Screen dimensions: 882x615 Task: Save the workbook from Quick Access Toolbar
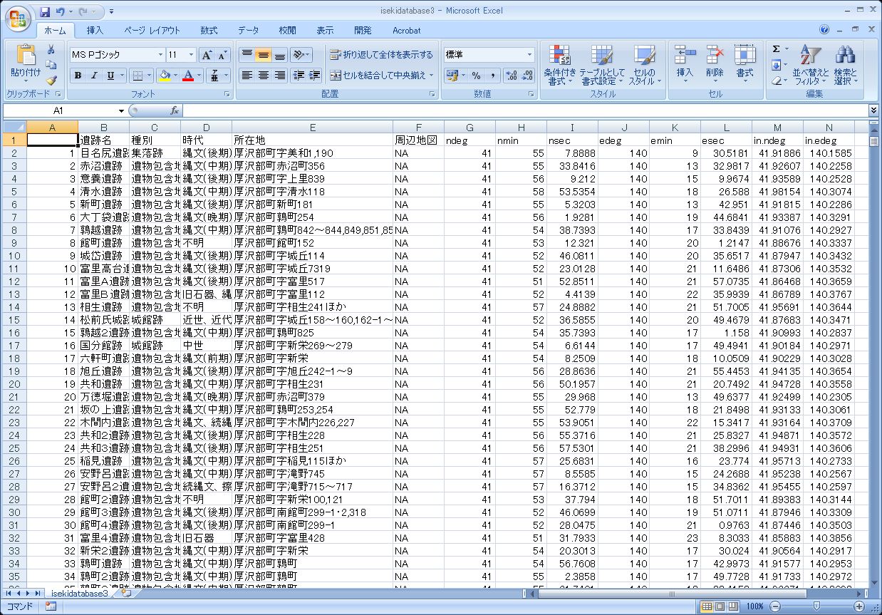[x=45, y=12]
